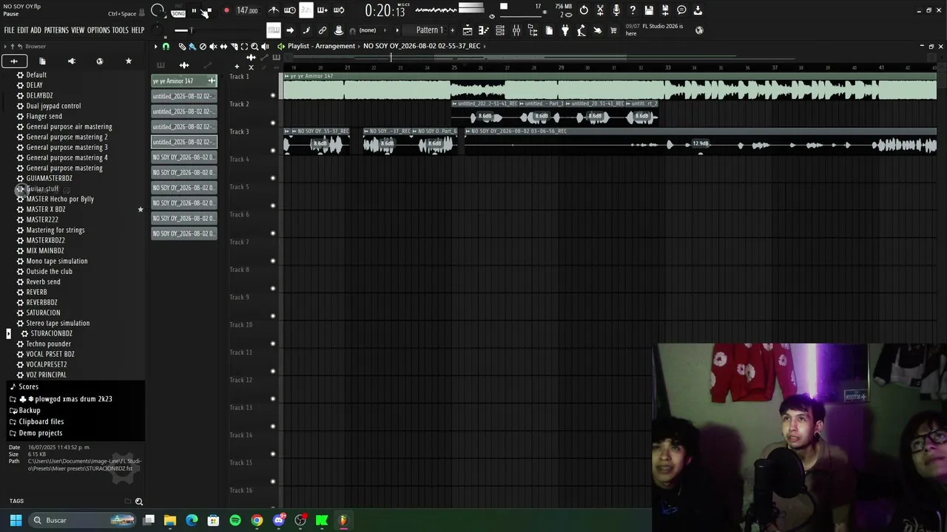Open the plugin picker plug icon
947x532 pixels.
(x=565, y=30)
